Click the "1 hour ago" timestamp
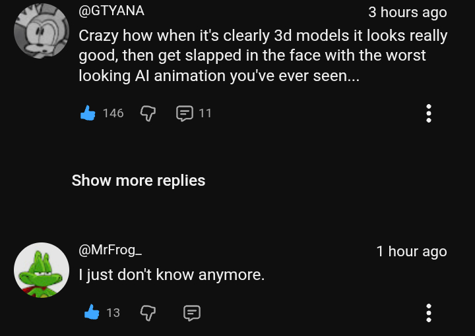This screenshot has width=475, height=336. pyautogui.click(x=411, y=251)
